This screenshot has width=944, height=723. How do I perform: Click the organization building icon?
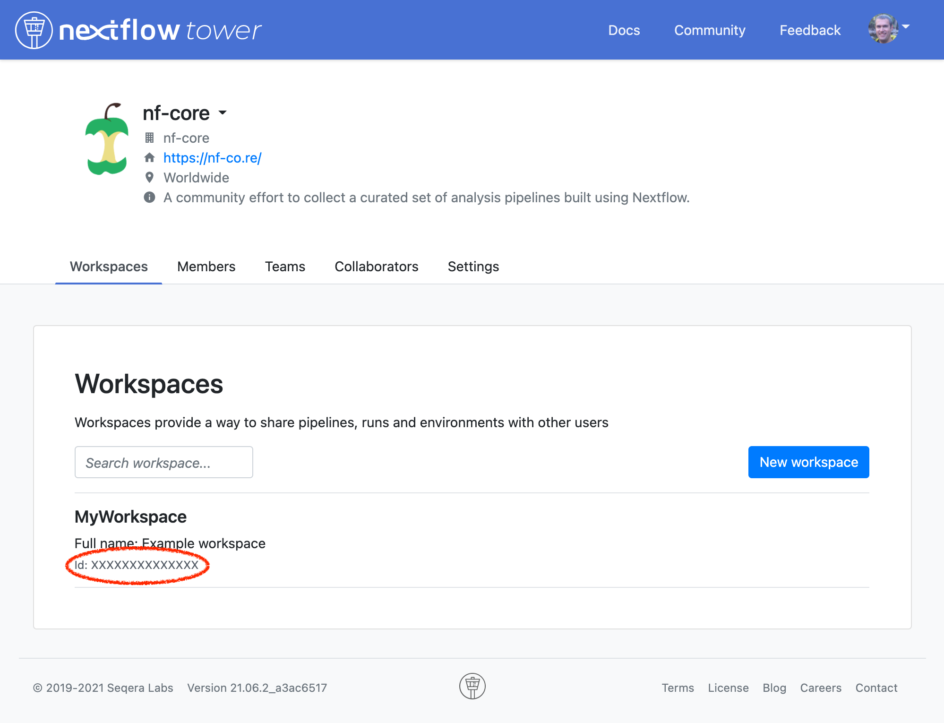tap(149, 138)
